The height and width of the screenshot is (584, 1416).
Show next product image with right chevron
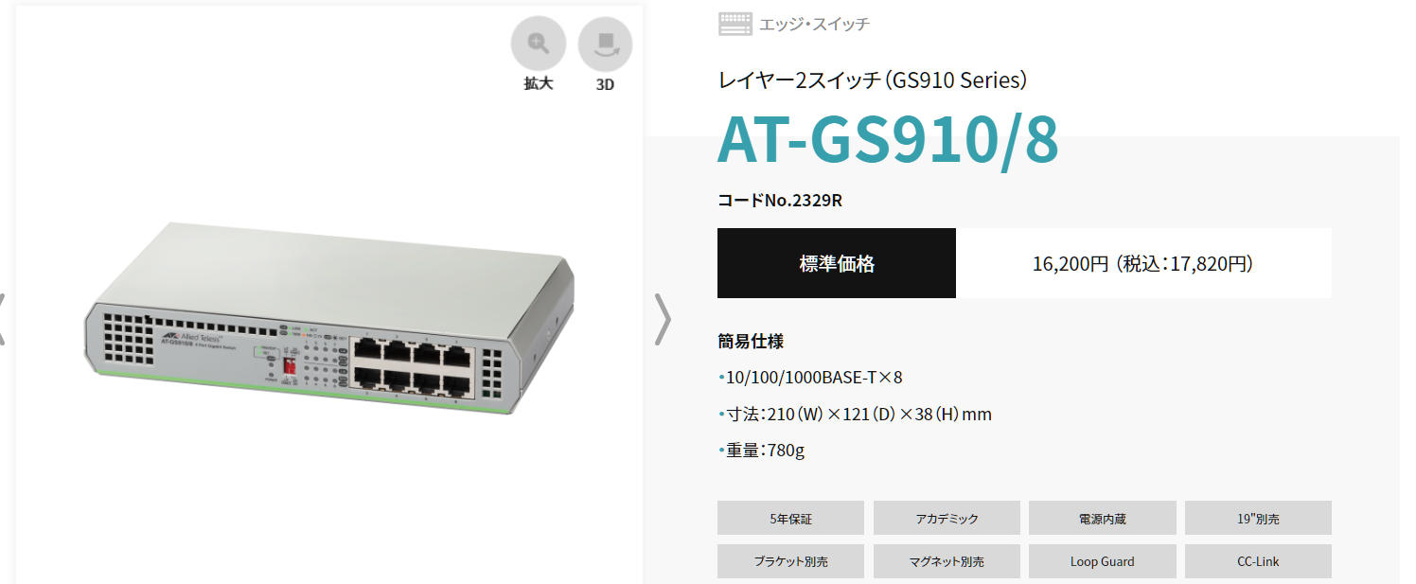coord(664,319)
